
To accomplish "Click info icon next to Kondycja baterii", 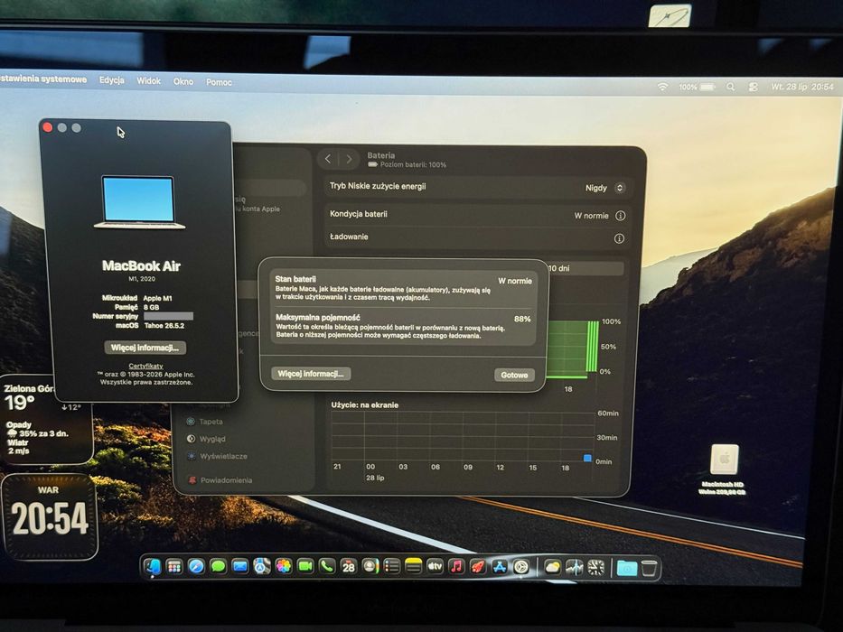I will (x=620, y=216).
